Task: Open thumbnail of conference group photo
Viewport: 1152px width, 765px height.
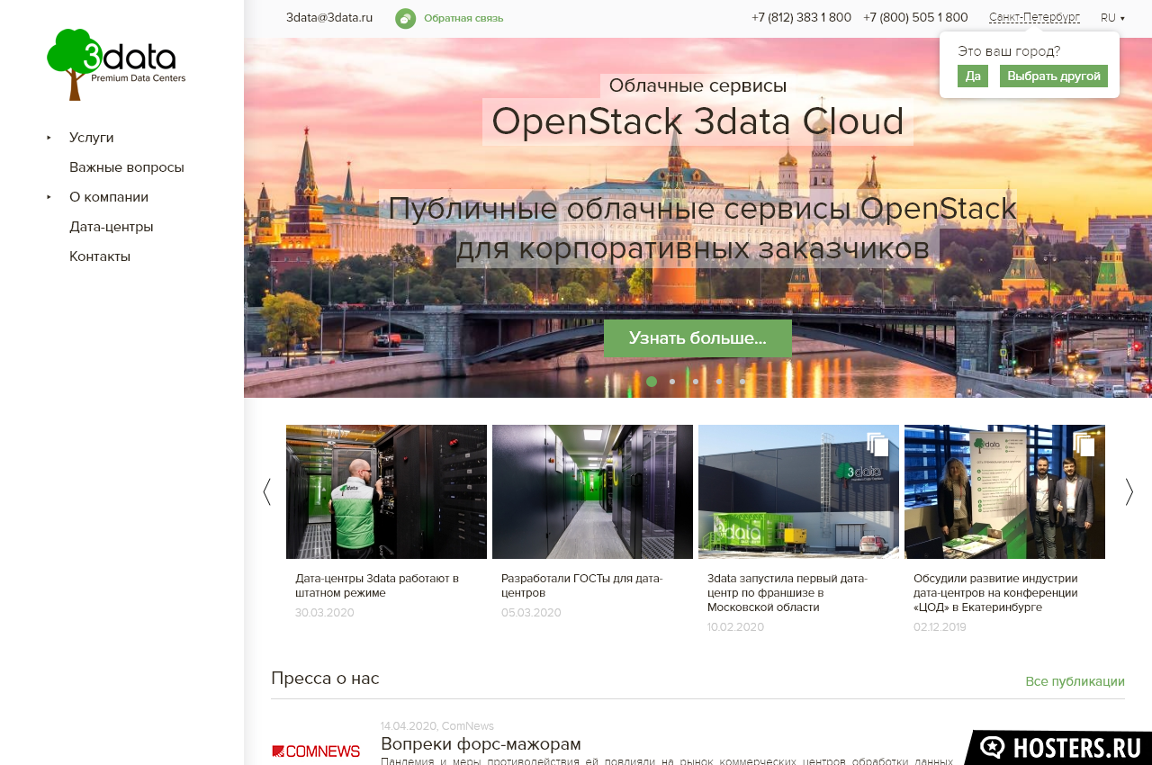Action: pos(1004,491)
